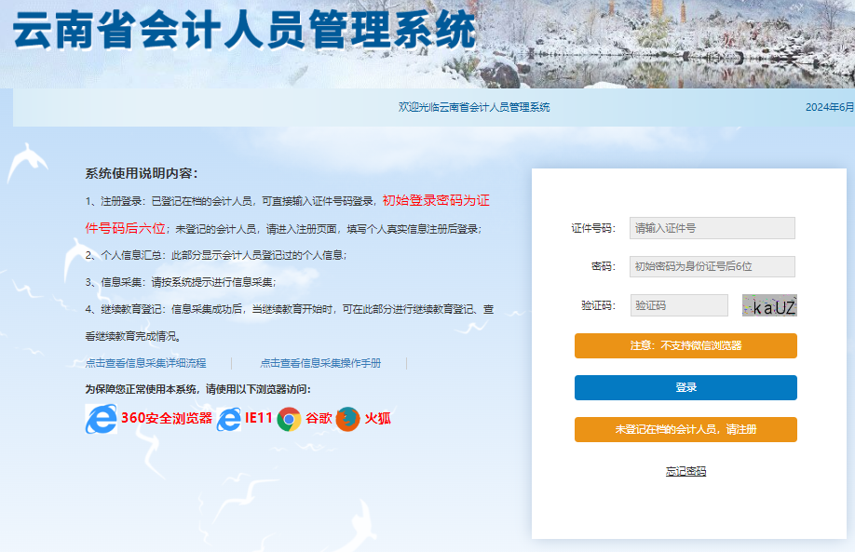Click the 个人信息汇总 instruction line
Screen dimensions: 855x552
point(216,255)
